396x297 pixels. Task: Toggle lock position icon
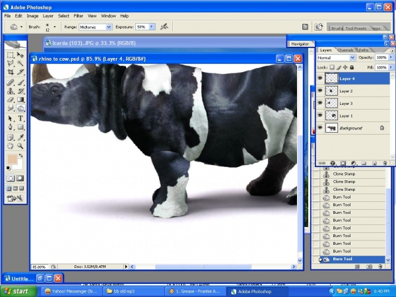[x=345, y=67]
